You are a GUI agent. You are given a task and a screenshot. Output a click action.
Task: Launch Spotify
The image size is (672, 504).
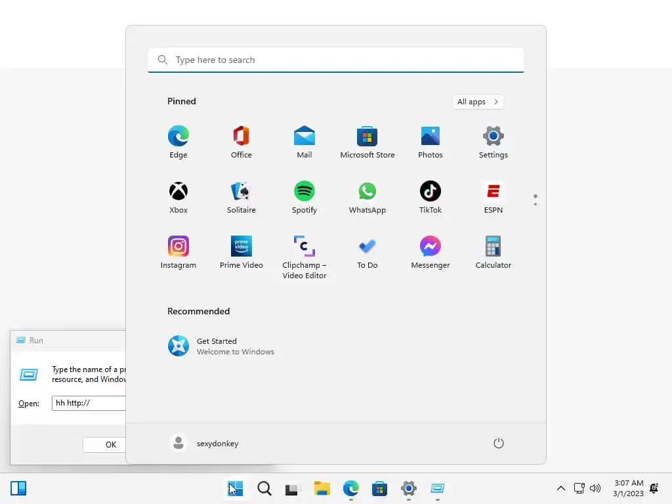(x=304, y=198)
